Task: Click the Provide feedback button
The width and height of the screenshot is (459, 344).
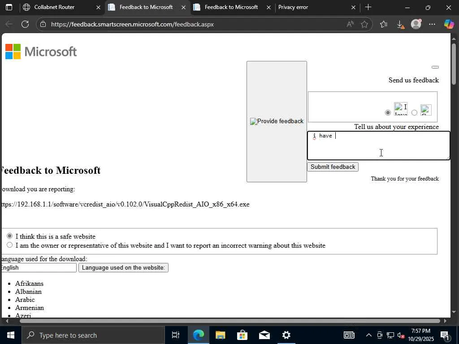Action: tap(277, 121)
